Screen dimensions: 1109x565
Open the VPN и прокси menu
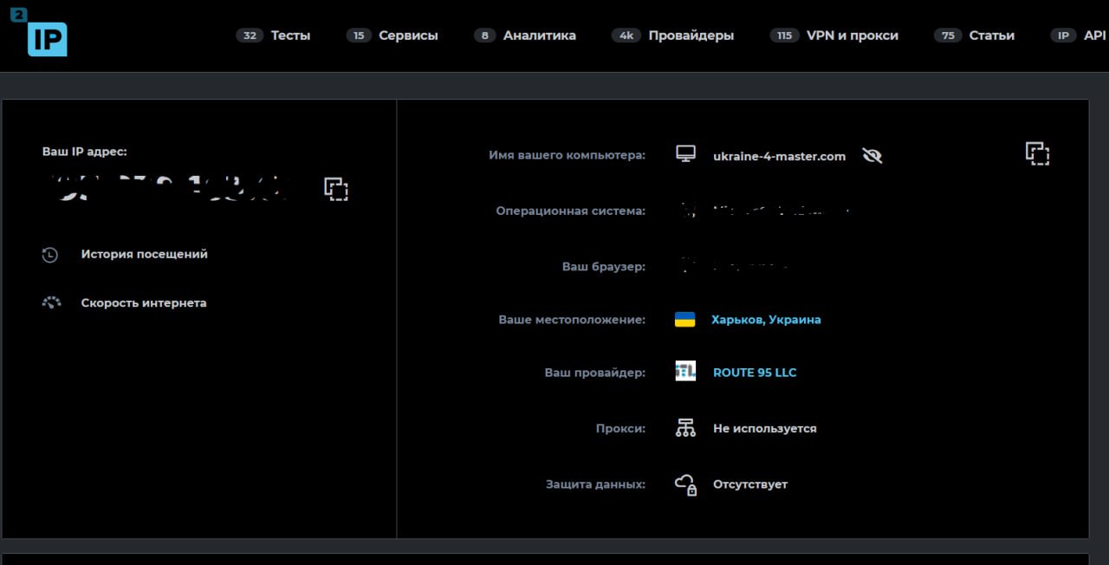[853, 36]
